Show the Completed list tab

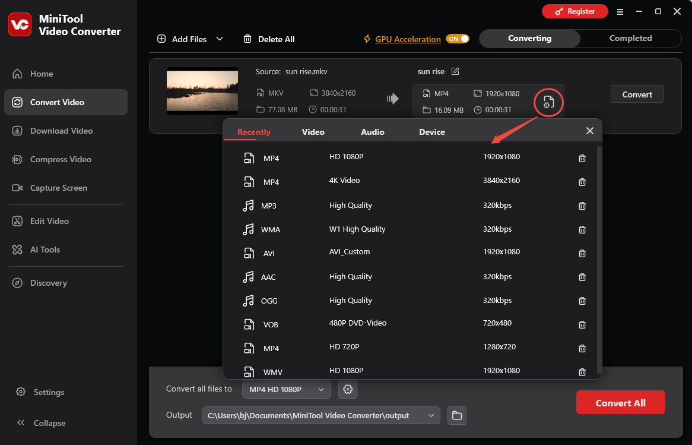pos(631,39)
